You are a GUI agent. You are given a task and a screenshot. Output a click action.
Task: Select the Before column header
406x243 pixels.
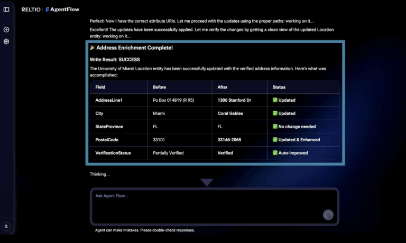[x=160, y=86]
